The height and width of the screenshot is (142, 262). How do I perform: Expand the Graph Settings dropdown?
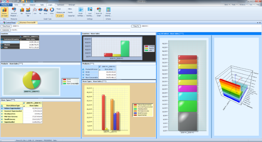click(81, 12)
